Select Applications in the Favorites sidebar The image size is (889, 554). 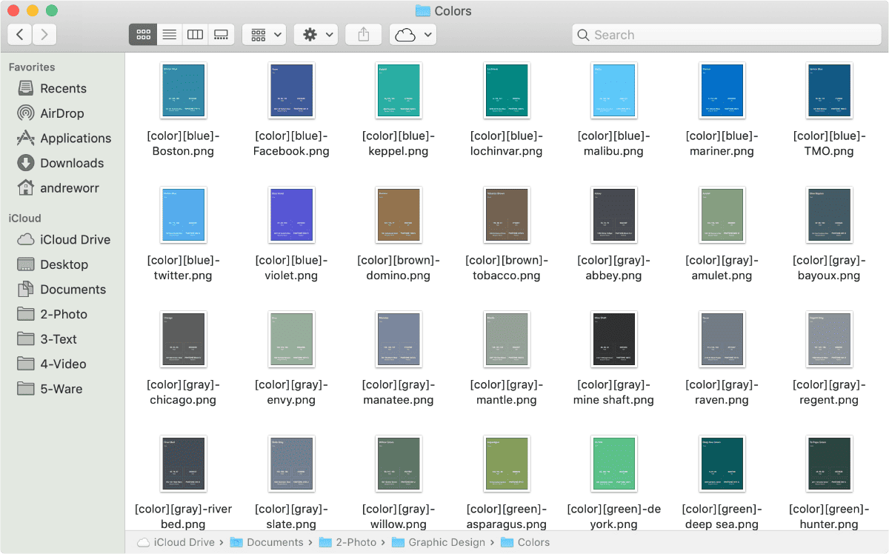[x=75, y=138]
